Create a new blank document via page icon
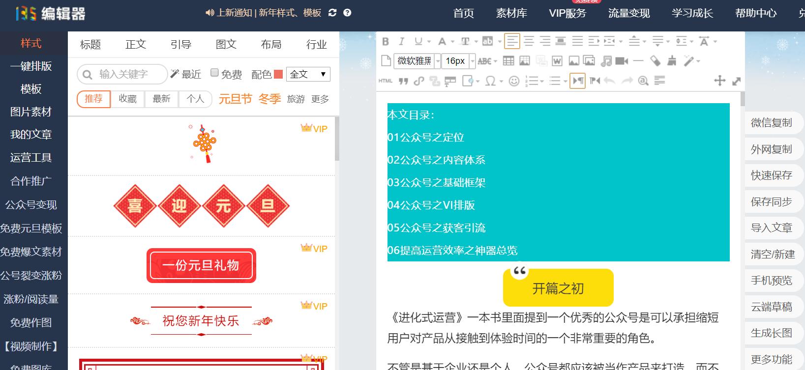The width and height of the screenshot is (805, 370). pyautogui.click(x=386, y=61)
